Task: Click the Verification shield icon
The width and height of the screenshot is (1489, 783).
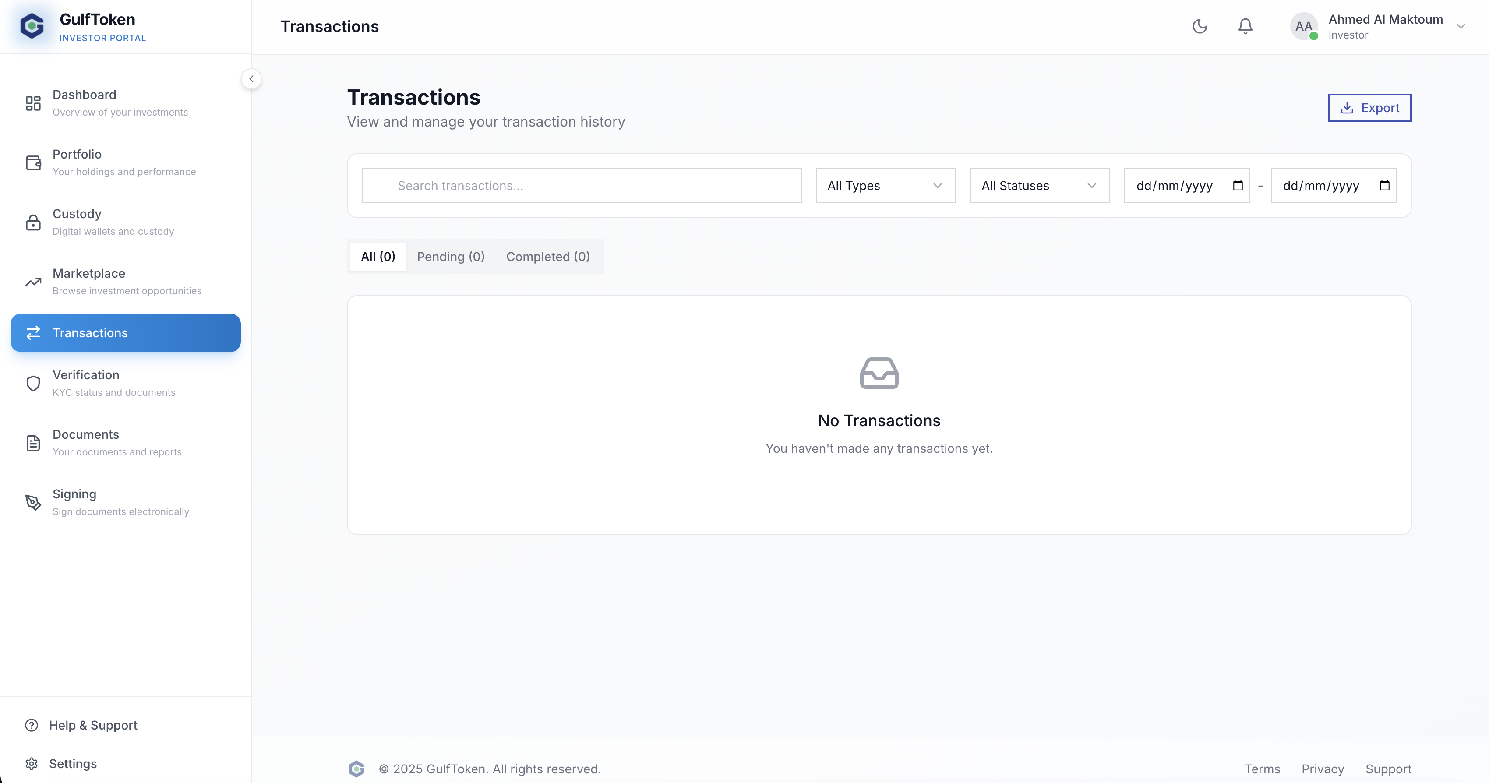Action: point(33,384)
